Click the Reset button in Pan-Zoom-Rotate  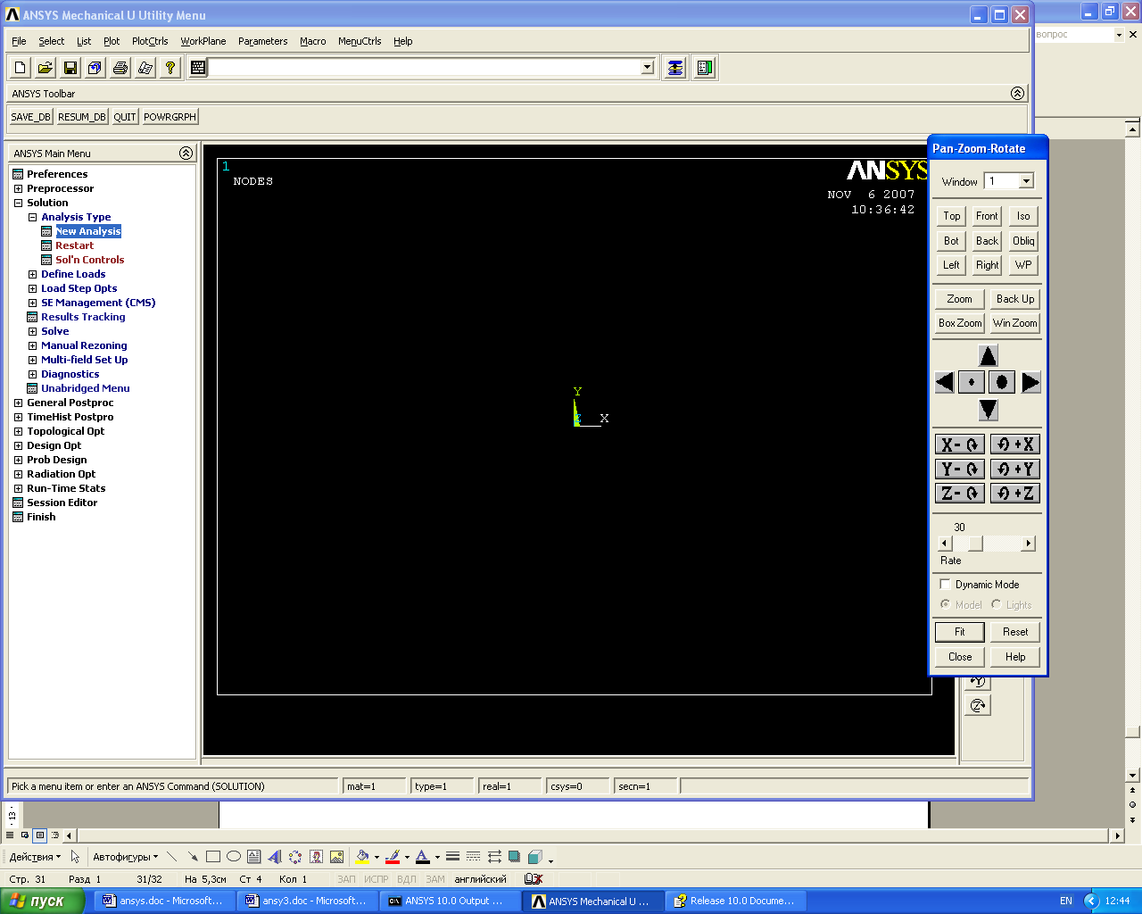coord(1015,632)
